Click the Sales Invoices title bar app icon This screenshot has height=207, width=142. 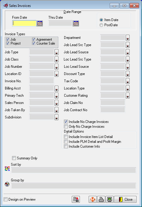(x=6, y=5)
